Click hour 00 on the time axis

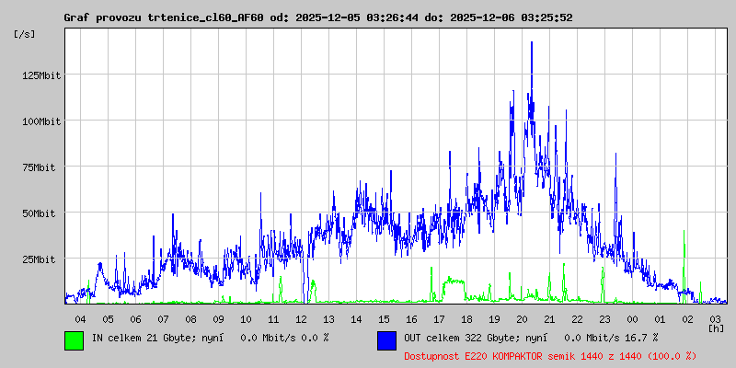coord(632,318)
